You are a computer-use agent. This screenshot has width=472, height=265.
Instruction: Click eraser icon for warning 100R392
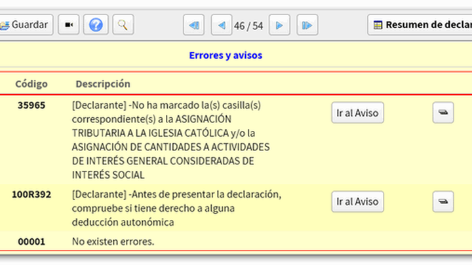click(442, 202)
